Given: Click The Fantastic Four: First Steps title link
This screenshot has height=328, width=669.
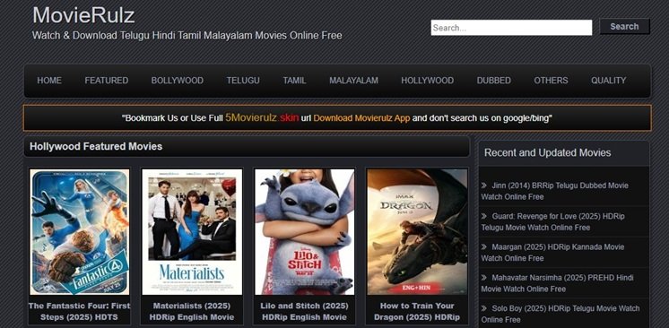Looking at the screenshot, I should tap(79, 312).
